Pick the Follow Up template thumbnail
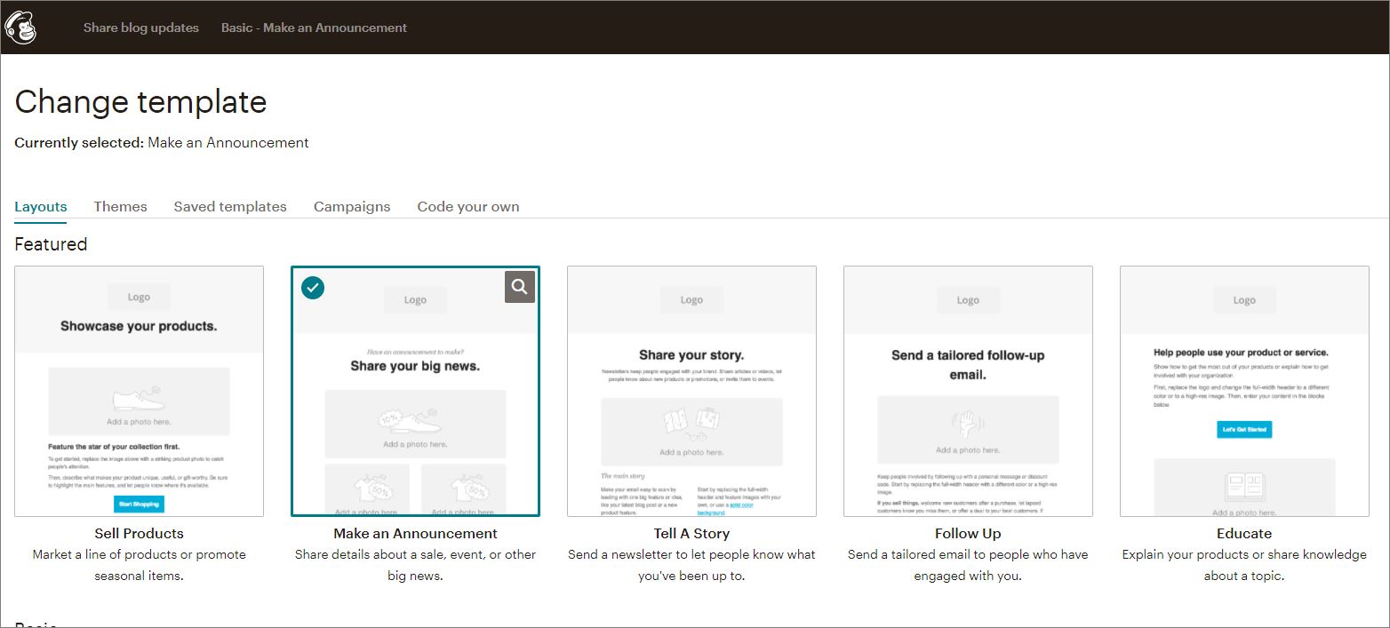The image size is (1390, 628). point(968,391)
